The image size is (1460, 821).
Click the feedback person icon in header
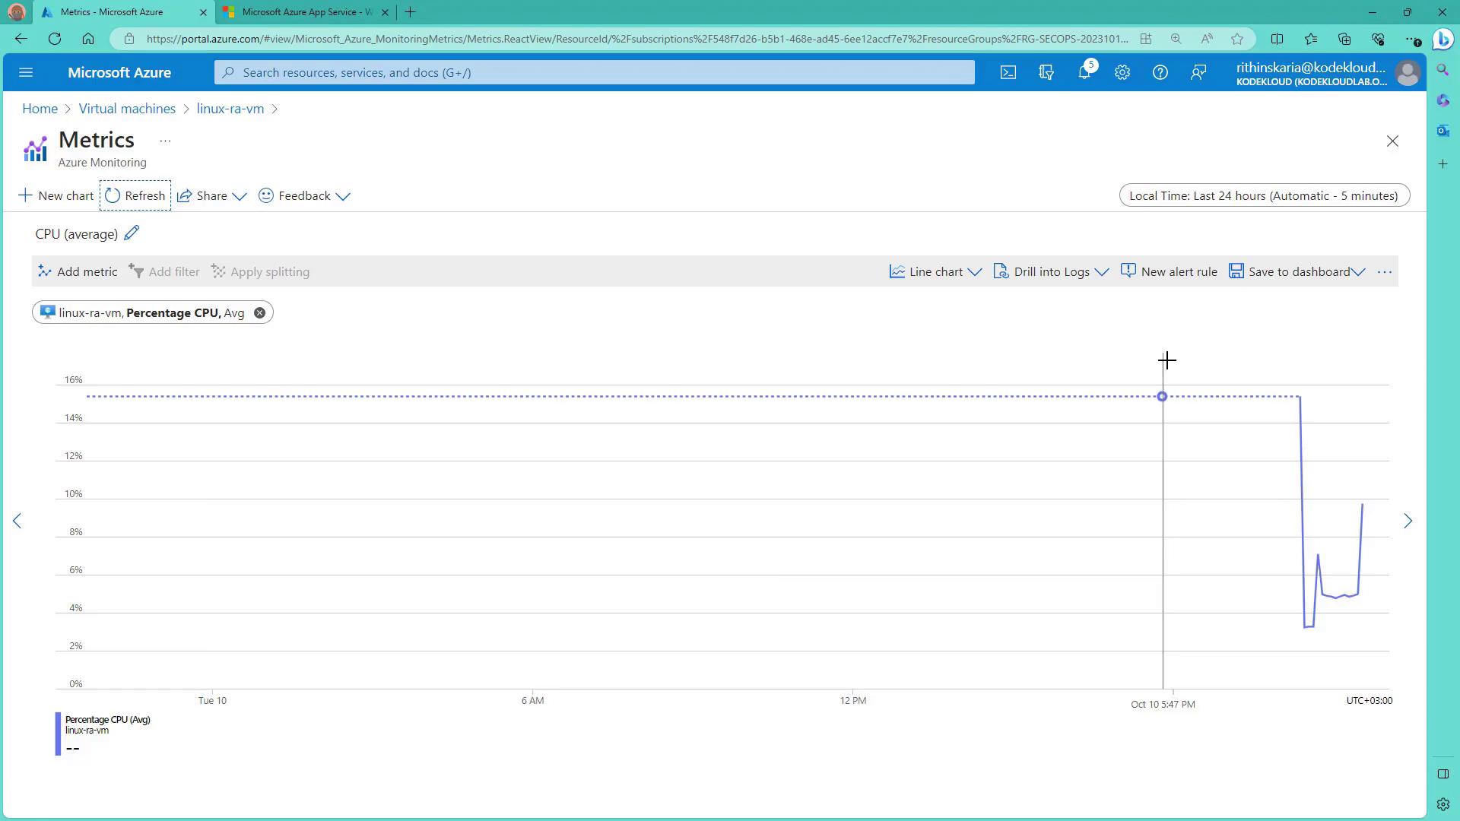coord(1198,72)
